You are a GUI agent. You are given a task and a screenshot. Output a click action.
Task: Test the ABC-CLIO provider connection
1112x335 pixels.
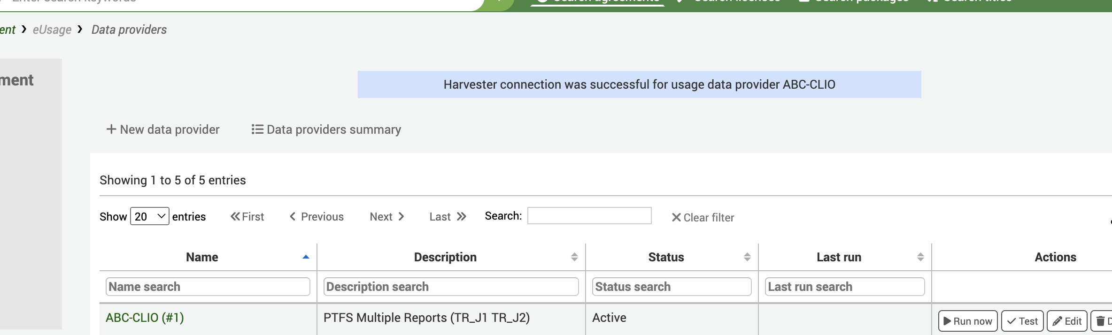pyautogui.click(x=1022, y=321)
